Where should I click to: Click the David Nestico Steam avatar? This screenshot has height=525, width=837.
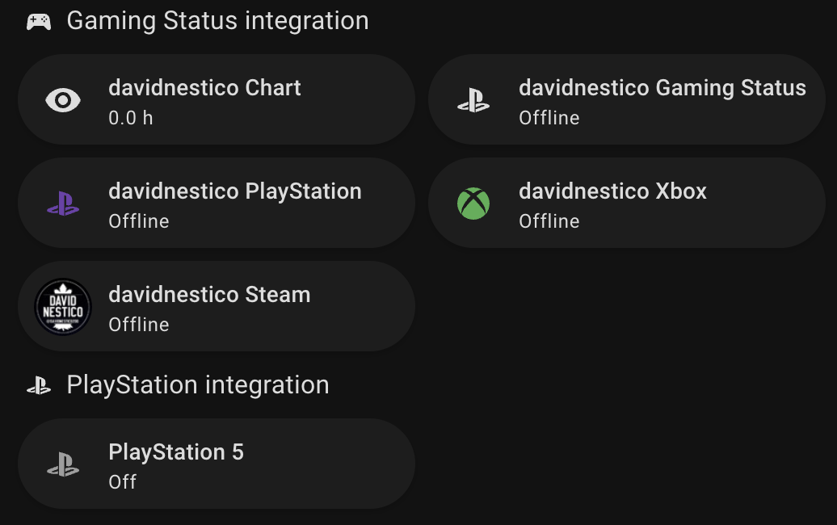63,307
